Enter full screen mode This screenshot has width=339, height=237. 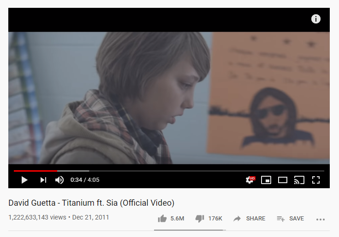[x=316, y=180]
